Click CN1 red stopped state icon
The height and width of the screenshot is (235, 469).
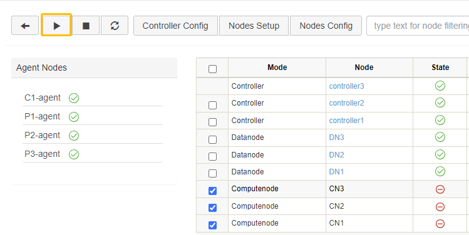tap(440, 224)
